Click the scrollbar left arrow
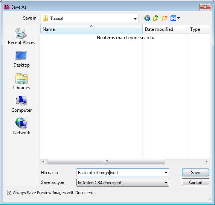This screenshot has height=205, width=215. [43, 161]
